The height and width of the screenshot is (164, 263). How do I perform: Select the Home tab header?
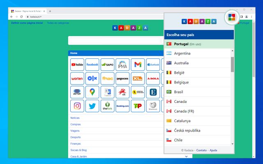click(x=74, y=53)
